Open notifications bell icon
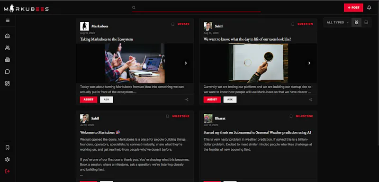Image resolution: width=379 pixels, height=182 pixels. coord(369,8)
